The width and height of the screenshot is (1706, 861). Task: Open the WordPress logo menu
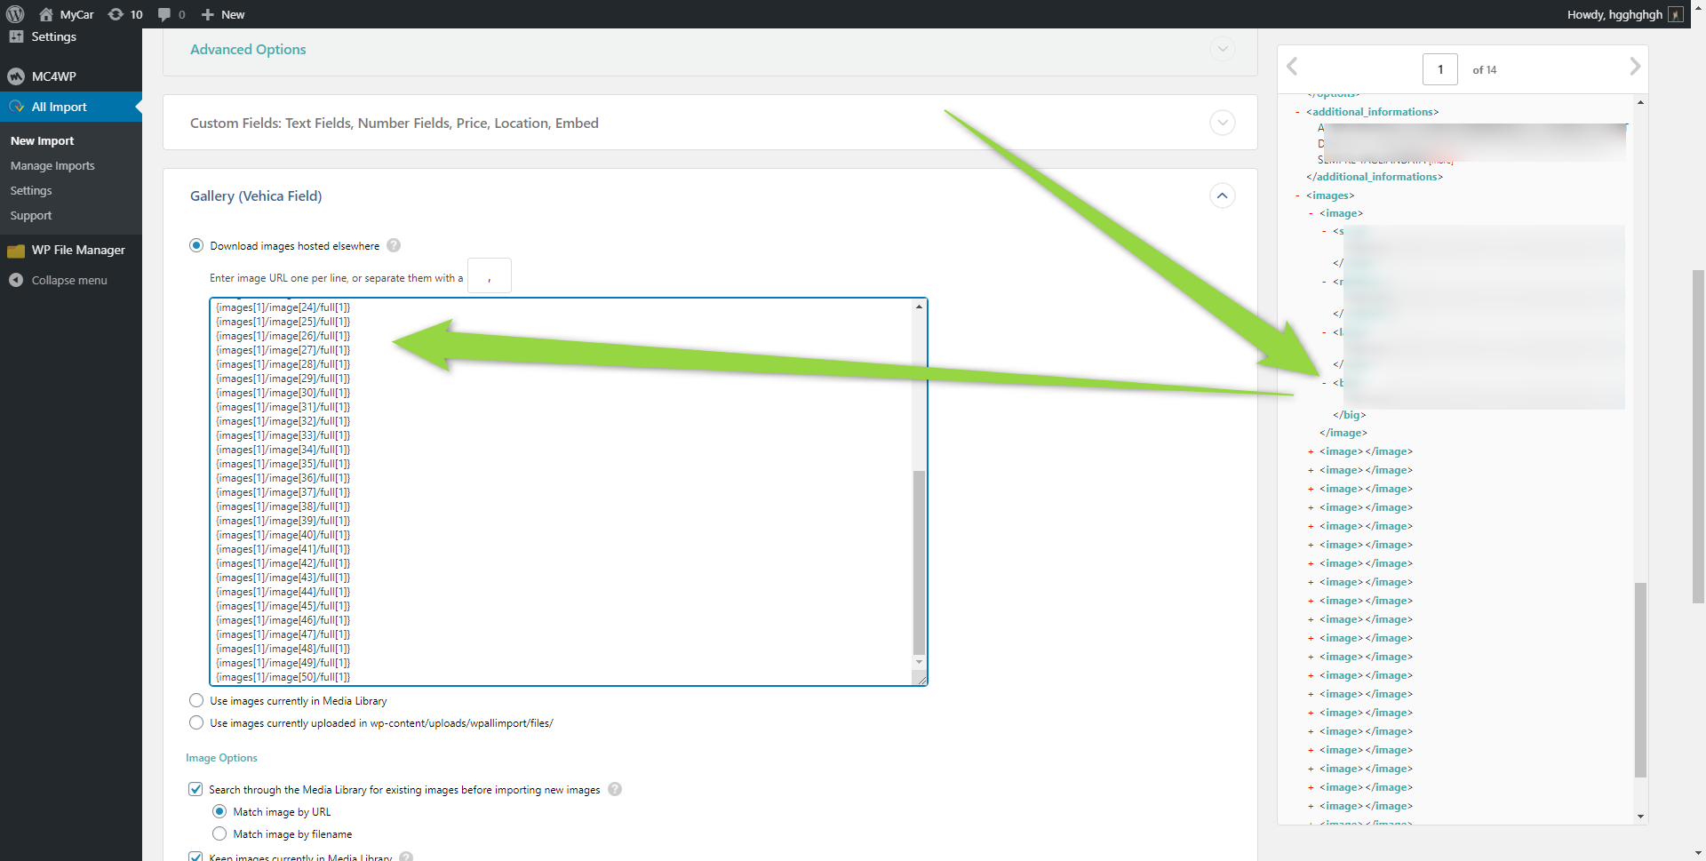15,14
